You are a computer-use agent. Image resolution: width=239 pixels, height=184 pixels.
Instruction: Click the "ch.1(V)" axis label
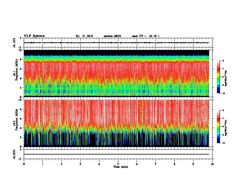click(x=14, y=43)
